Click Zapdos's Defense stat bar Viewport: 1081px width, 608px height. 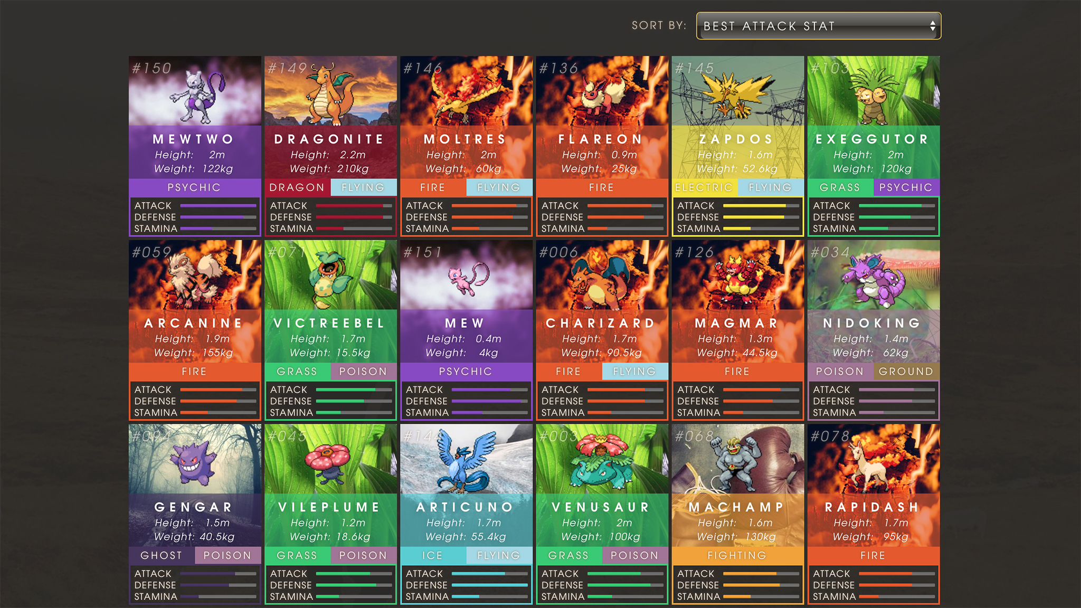[761, 217]
